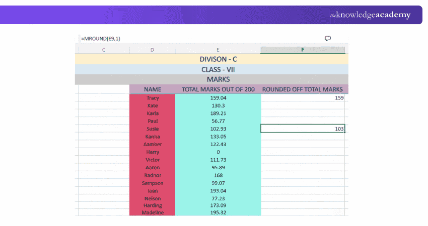Click the name cell Madeline
Image resolution: width=428 pixels, height=226 pixels.
click(152, 212)
